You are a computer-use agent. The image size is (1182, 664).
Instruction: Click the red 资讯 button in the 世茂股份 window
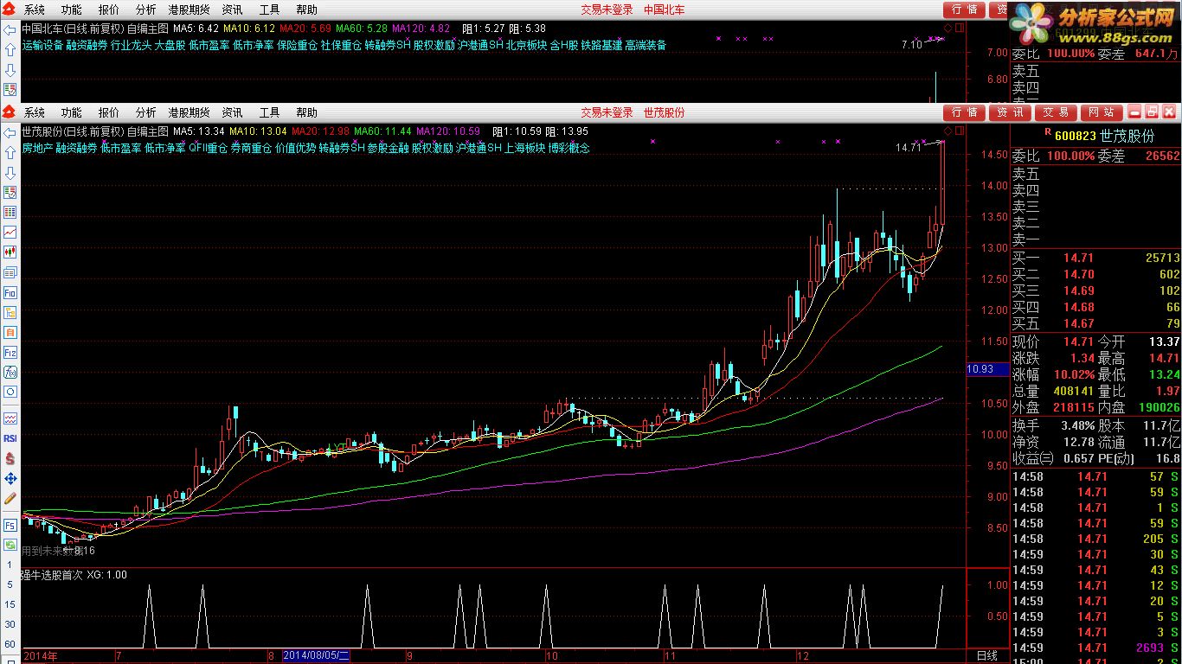pos(1010,112)
